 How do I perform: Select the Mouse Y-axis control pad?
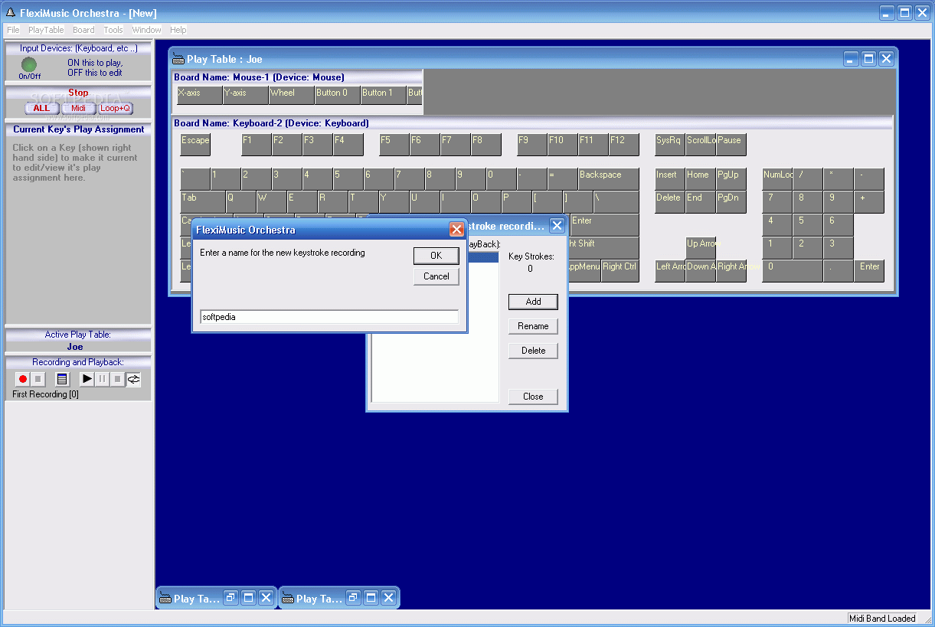(245, 95)
